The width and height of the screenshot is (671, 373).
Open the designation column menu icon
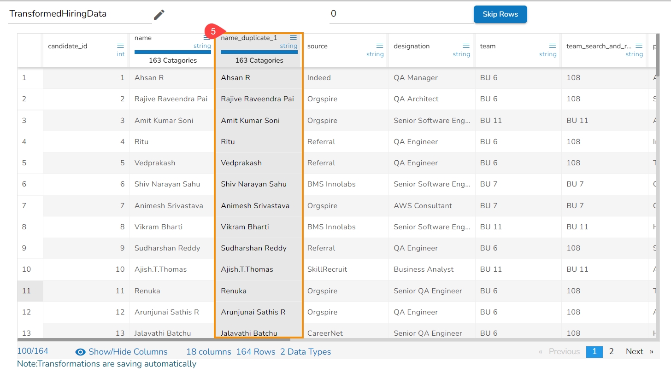point(466,46)
